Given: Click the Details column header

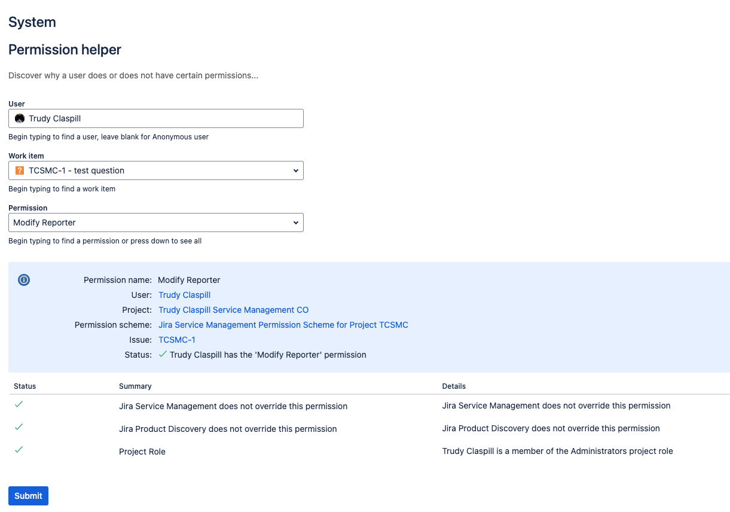Looking at the screenshot, I should pos(453,386).
